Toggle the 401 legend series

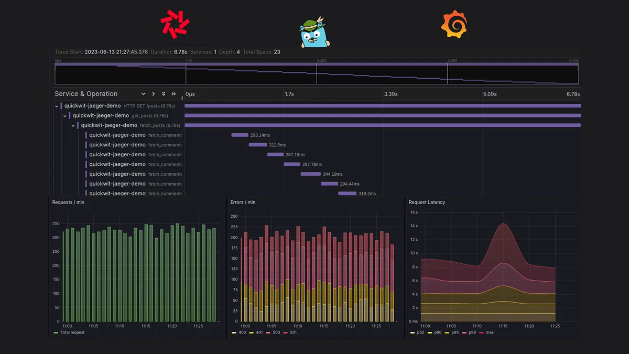coord(255,332)
